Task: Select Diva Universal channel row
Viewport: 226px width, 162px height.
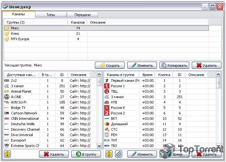Action: click(50, 135)
